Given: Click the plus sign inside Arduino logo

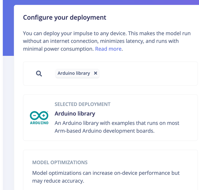Looking at the screenshot, I should pos(44,116).
